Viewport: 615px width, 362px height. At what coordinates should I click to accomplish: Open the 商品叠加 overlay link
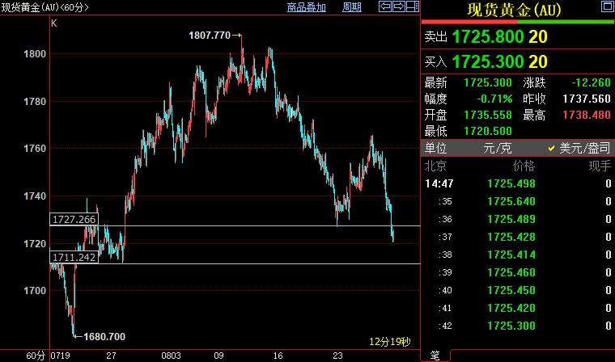(x=307, y=7)
